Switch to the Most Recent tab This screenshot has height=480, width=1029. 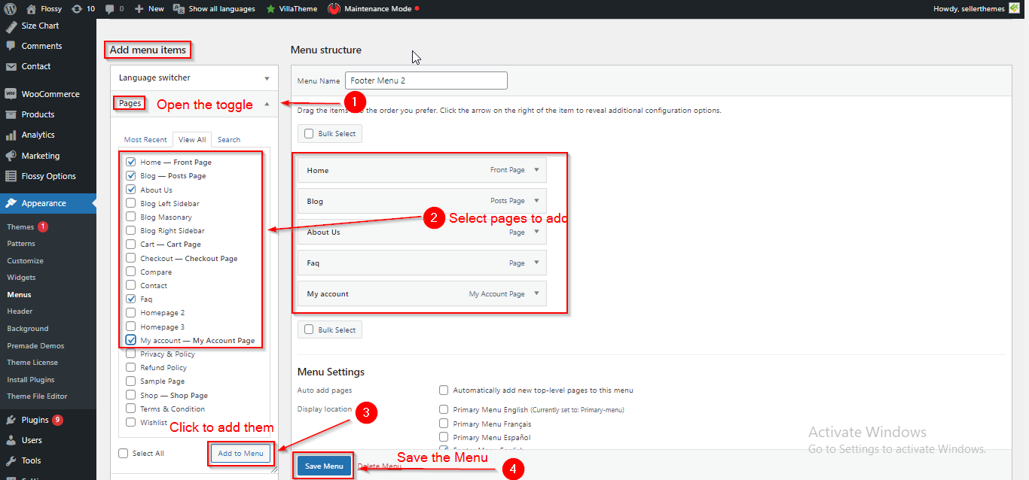145,139
